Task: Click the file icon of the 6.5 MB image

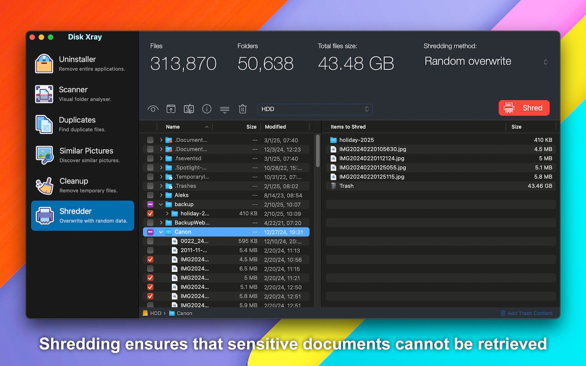Action: [x=174, y=269]
